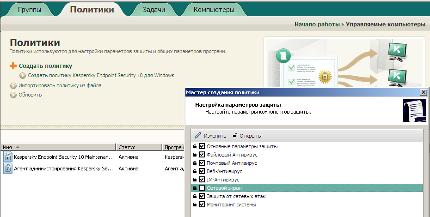
Task: Uncheck the Почтовый Антивирус checkbox
Action: click(x=202, y=163)
